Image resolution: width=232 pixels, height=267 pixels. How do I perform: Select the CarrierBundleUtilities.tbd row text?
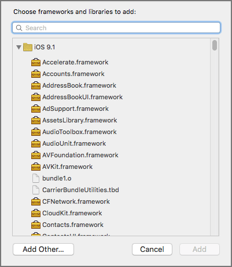[x=80, y=190]
